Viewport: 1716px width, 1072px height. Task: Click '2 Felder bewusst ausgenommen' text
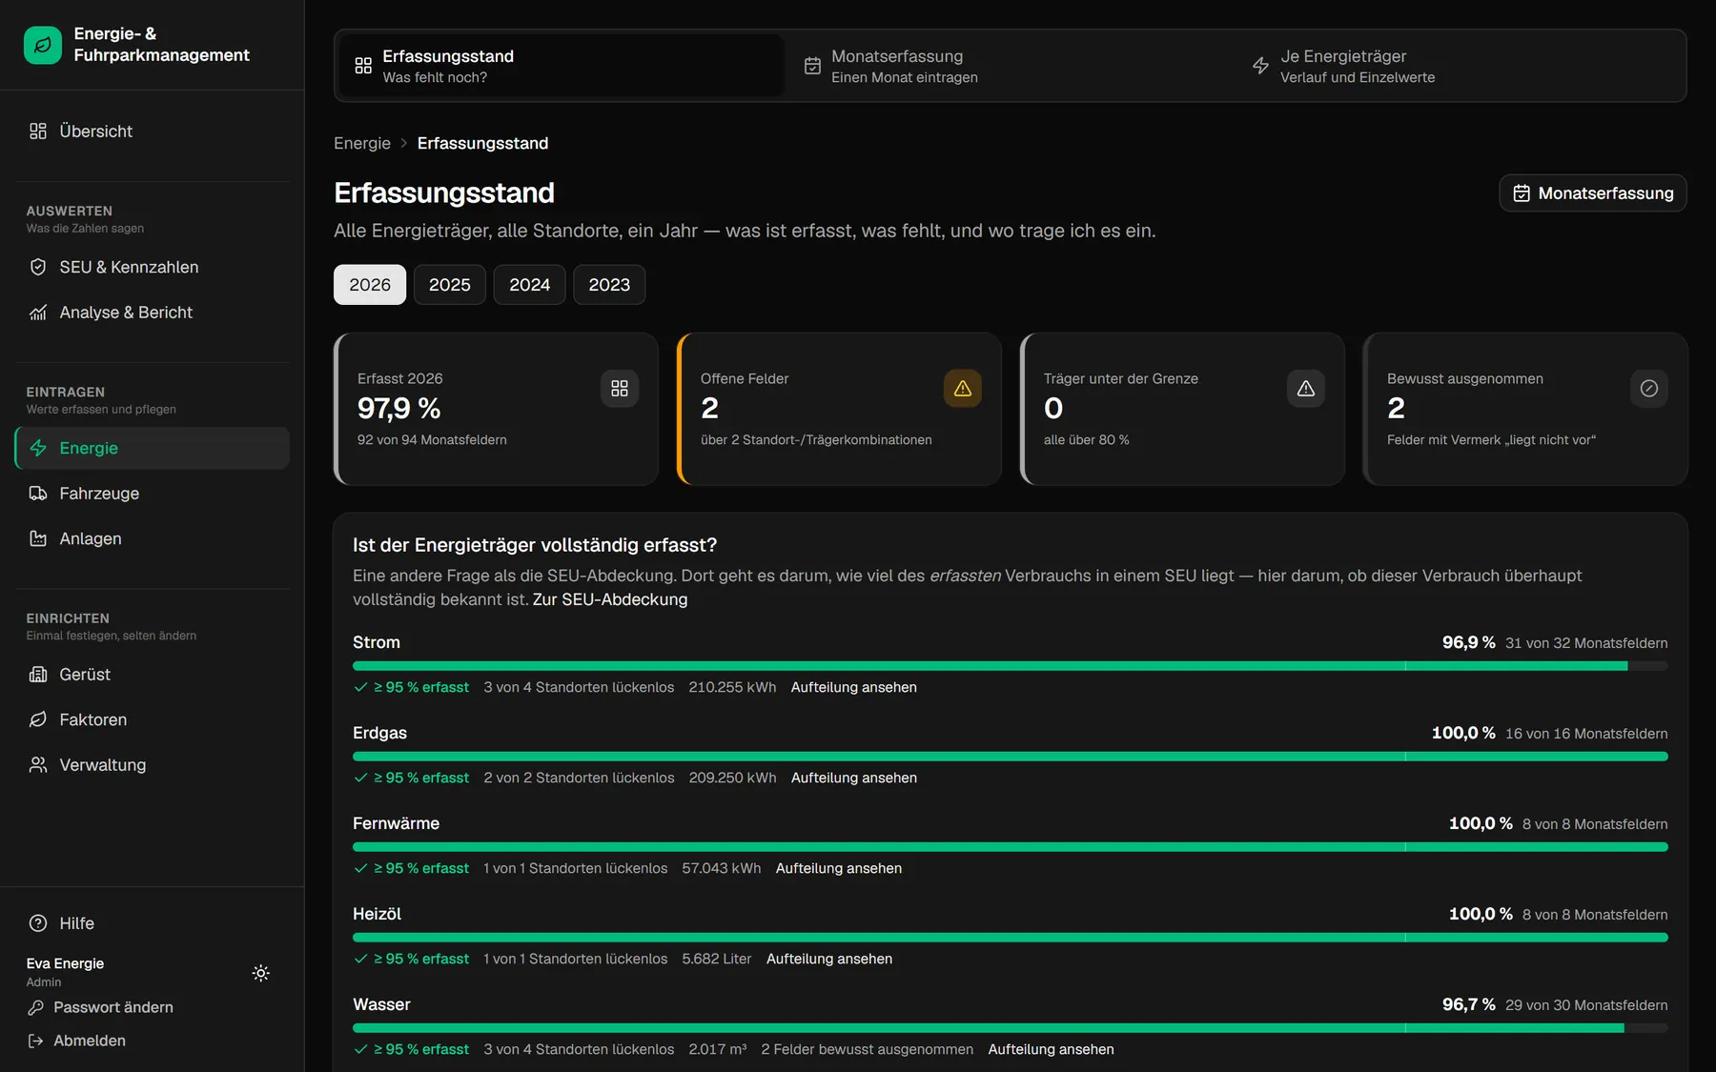coord(868,1049)
